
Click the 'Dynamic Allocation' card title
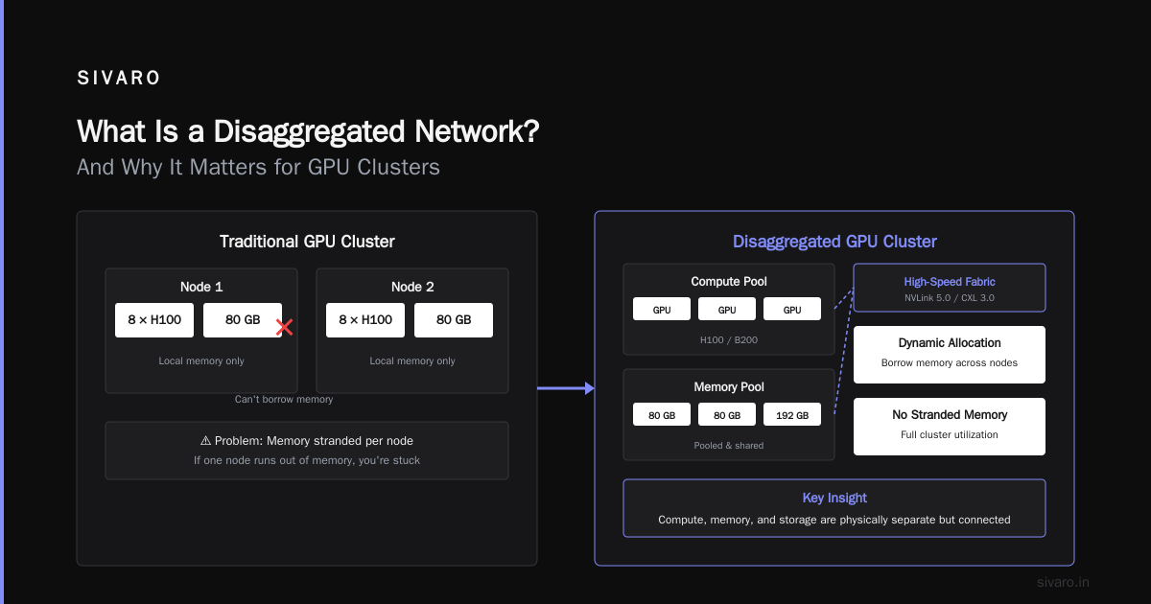[x=950, y=343]
